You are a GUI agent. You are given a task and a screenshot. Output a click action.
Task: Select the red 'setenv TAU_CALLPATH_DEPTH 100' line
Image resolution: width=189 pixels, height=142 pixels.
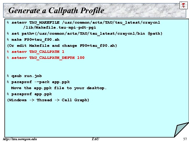(46, 58)
